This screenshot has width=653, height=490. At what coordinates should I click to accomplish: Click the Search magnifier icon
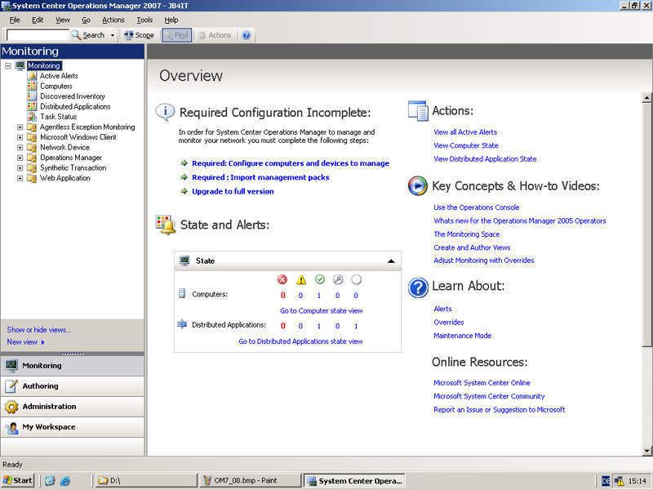point(76,35)
